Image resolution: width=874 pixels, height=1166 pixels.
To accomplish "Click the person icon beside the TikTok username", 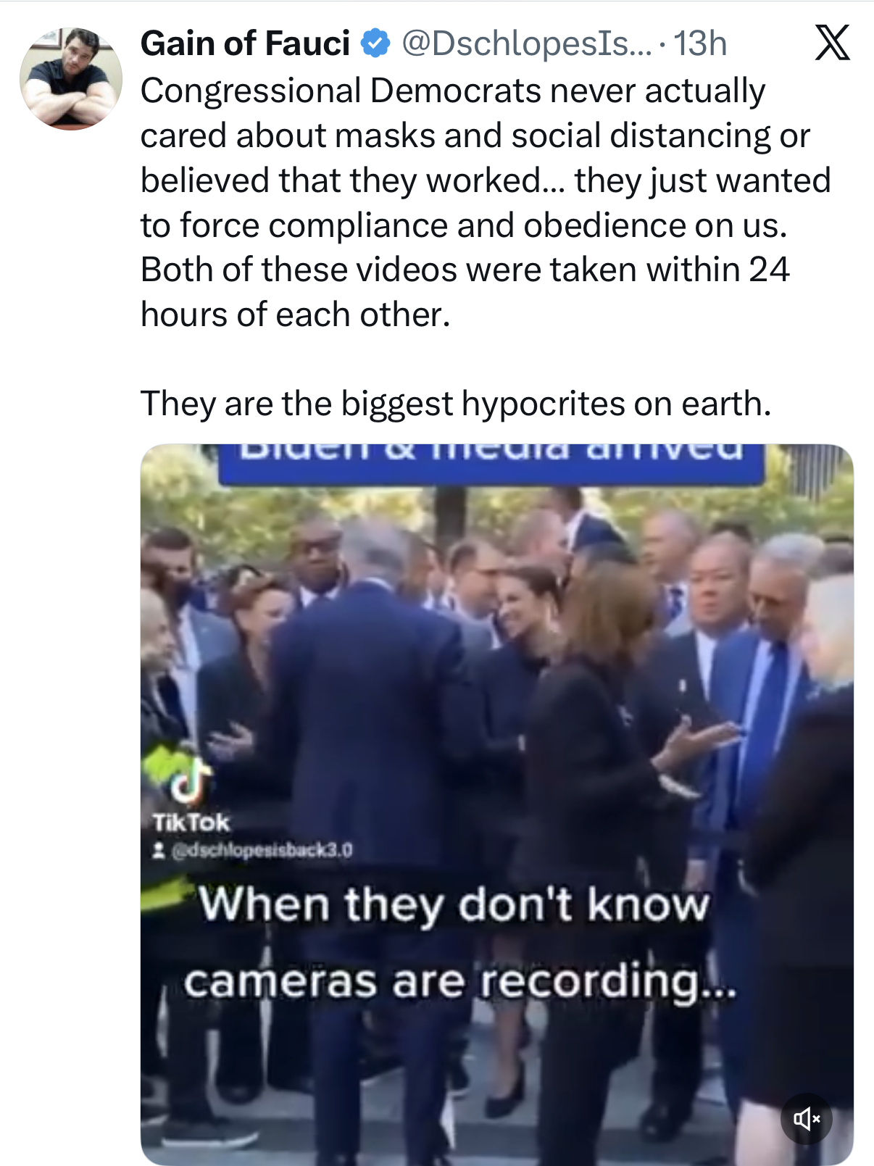I will tap(159, 850).
